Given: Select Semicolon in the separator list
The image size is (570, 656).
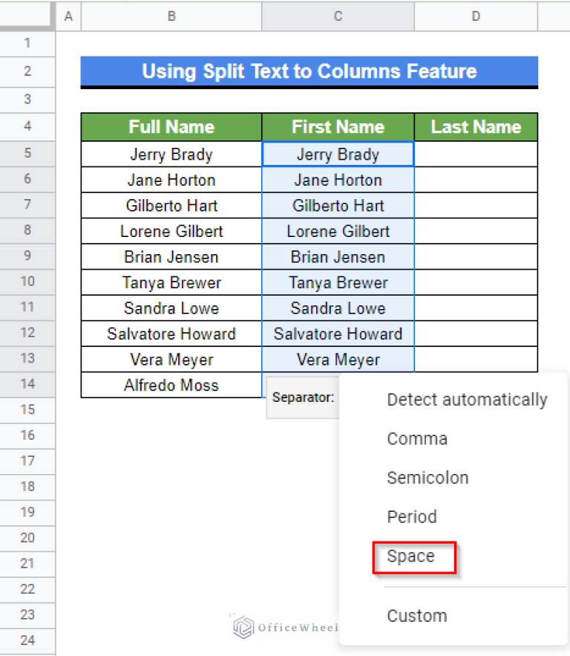Looking at the screenshot, I should (427, 478).
